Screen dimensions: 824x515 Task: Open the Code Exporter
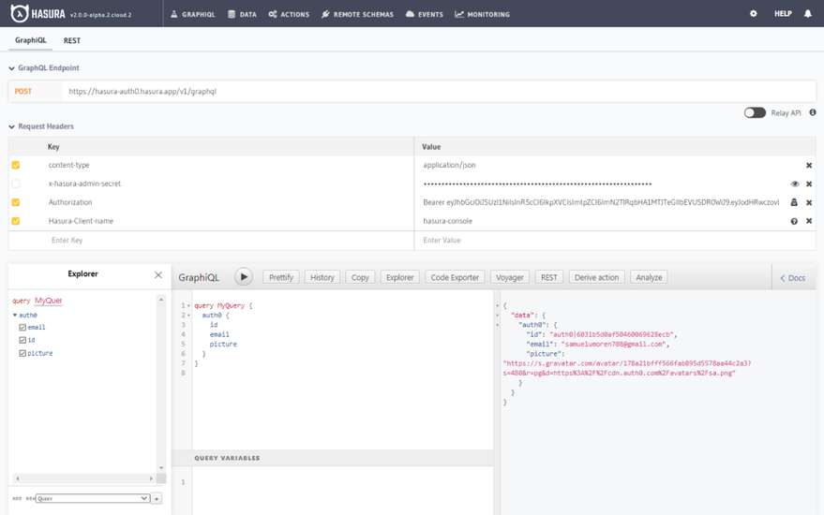[455, 277]
